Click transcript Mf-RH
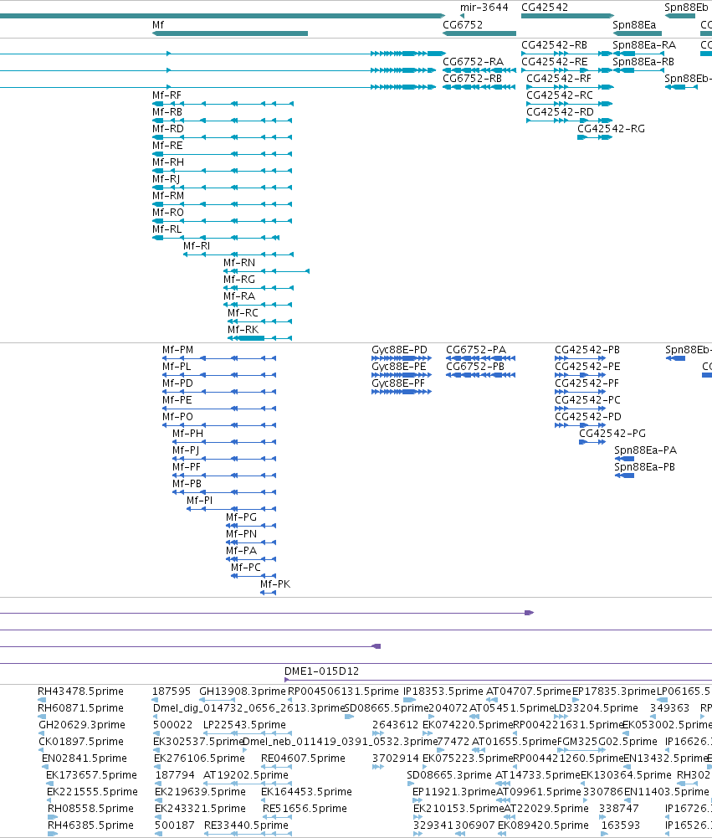712x838 pixels. click(x=167, y=162)
